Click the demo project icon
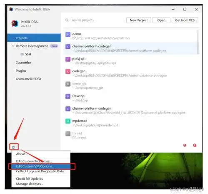This screenshot has width=208, height=194. [x=68, y=34]
